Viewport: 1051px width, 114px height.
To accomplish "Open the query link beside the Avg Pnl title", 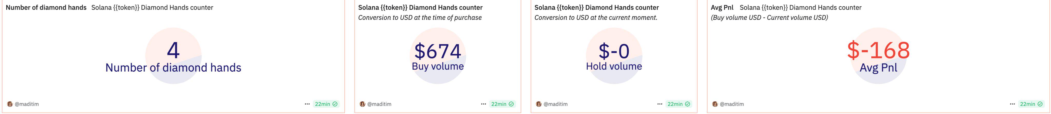I will coord(801,7).
